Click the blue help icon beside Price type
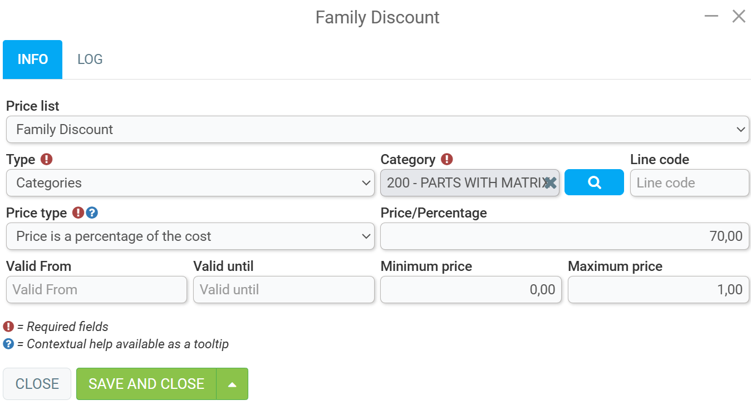 coord(92,213)
